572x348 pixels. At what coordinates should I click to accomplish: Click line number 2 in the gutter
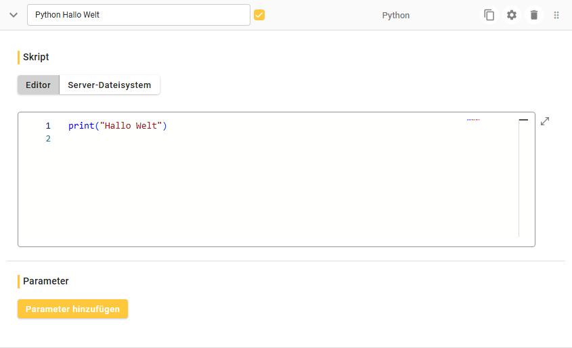point(48,139)
